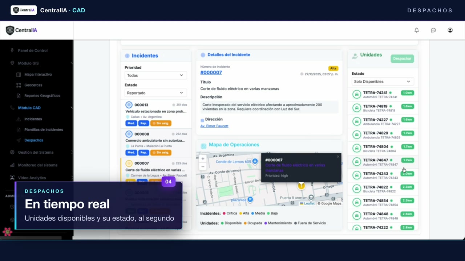
Task: Click the Monitoreo del sistema heart icon
Action: [12, 165]
